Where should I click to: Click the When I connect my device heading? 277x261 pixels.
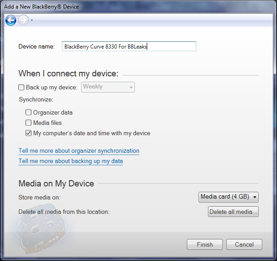(x=69, y=74)
